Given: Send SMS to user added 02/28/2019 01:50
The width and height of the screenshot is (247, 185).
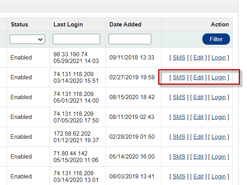Looking at the screenshot, I should (179, 137).
